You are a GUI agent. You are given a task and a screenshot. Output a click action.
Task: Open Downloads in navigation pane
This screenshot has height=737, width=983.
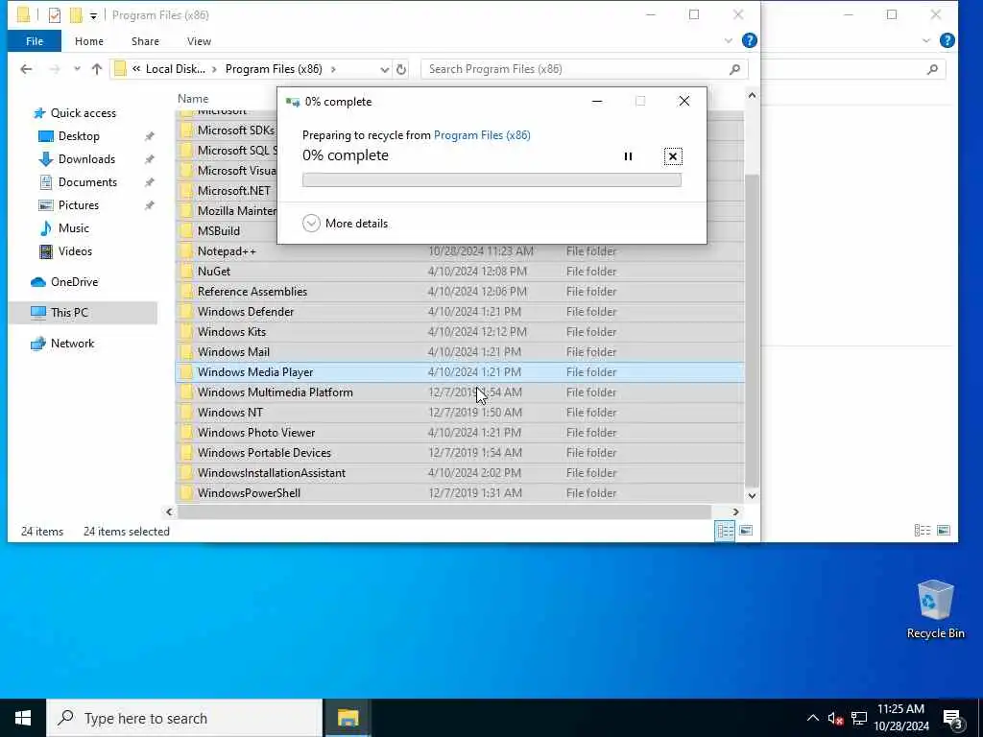coord(86,159)
